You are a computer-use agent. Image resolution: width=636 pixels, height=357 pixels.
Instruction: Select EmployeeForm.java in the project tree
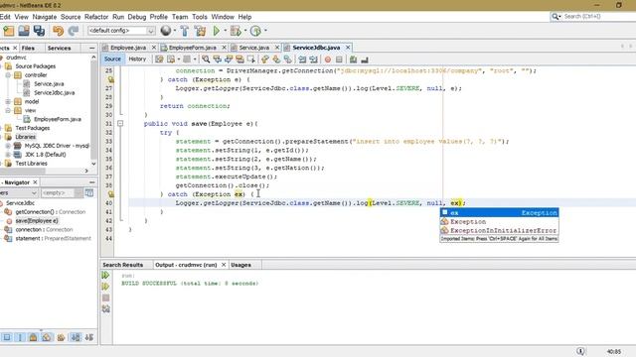[x=58, y=119]
